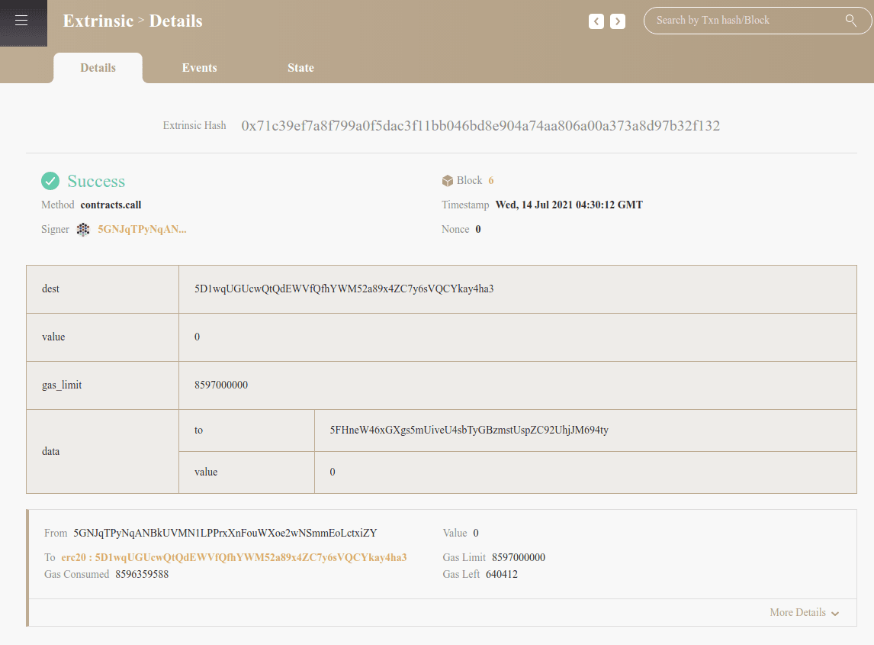Expand More Details section

(x=798, y=612)
